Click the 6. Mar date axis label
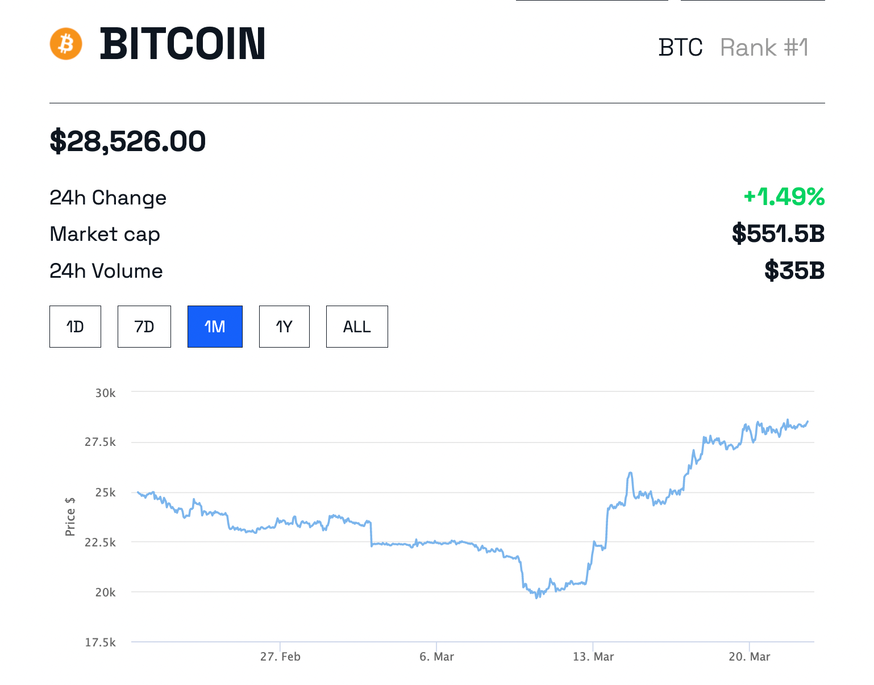The width and height of the screenshot is (874, 685). coord(436,657)
